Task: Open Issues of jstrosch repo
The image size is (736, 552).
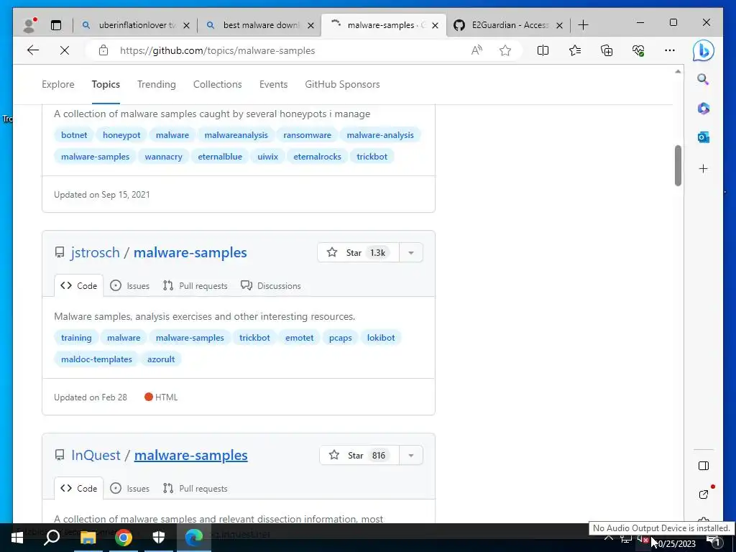Action: pyautogui.click(x=129, y=285)
